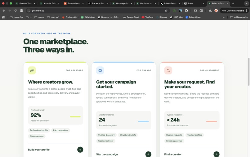250x157 pixels.
Task: Click the Tracked delivery tag
Action: point(106,141)
